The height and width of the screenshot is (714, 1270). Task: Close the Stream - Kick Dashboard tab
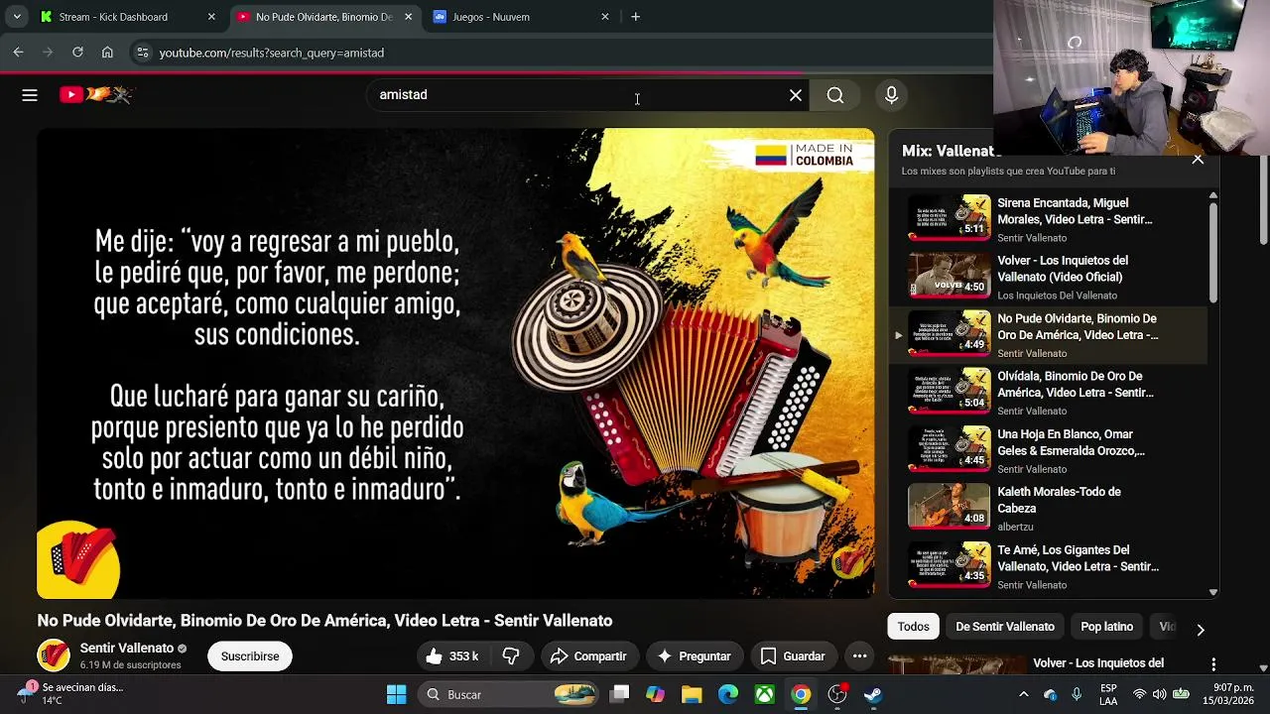click(211, 17)
